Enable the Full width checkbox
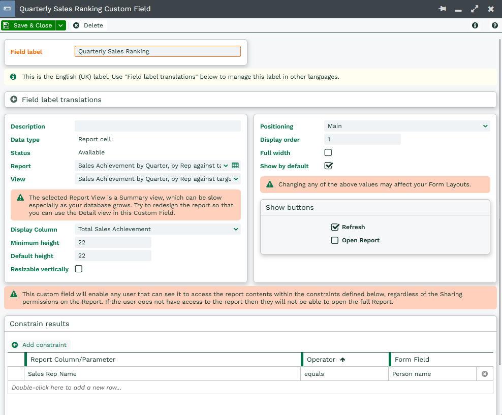Image resolution: width=502 pixels, height=415 pixels. (328, 152)
